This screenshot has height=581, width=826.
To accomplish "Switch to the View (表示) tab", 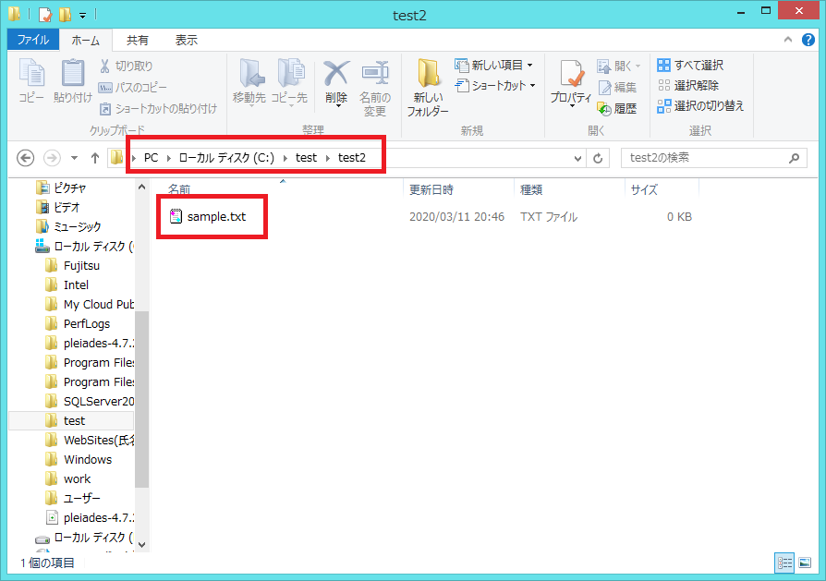I will point(186,41).
